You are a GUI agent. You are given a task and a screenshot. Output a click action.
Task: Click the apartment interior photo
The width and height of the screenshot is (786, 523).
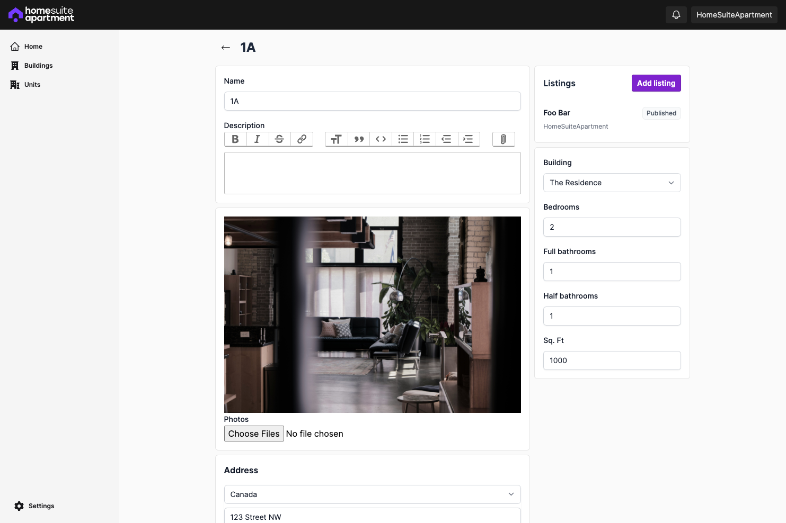373,314
